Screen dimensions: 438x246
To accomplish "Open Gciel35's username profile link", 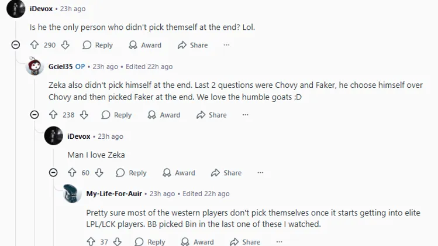I will coord(60,67).
